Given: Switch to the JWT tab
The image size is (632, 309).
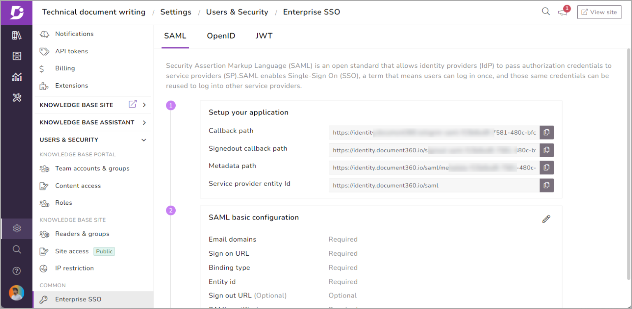Looking at the screenshot, I should point(264,36).
